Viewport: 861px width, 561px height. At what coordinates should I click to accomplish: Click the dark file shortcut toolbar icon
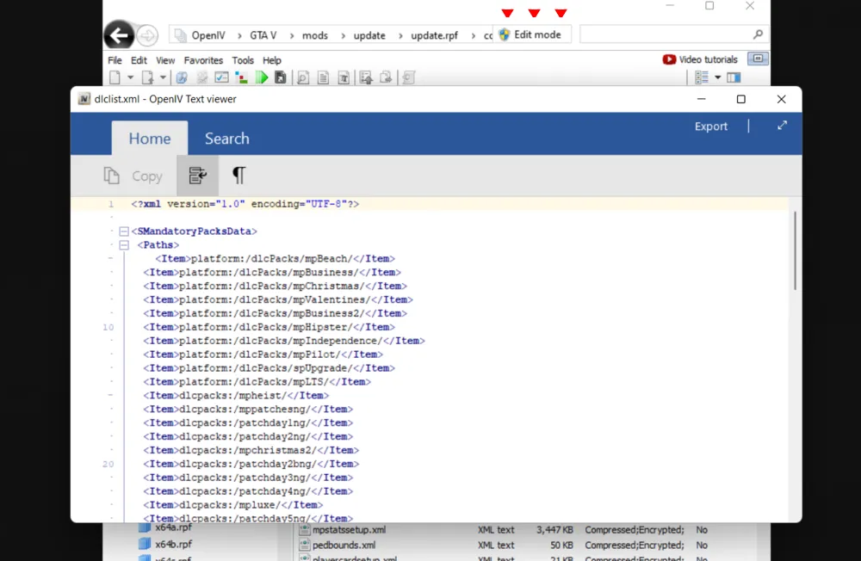click(x=281, y=77)
